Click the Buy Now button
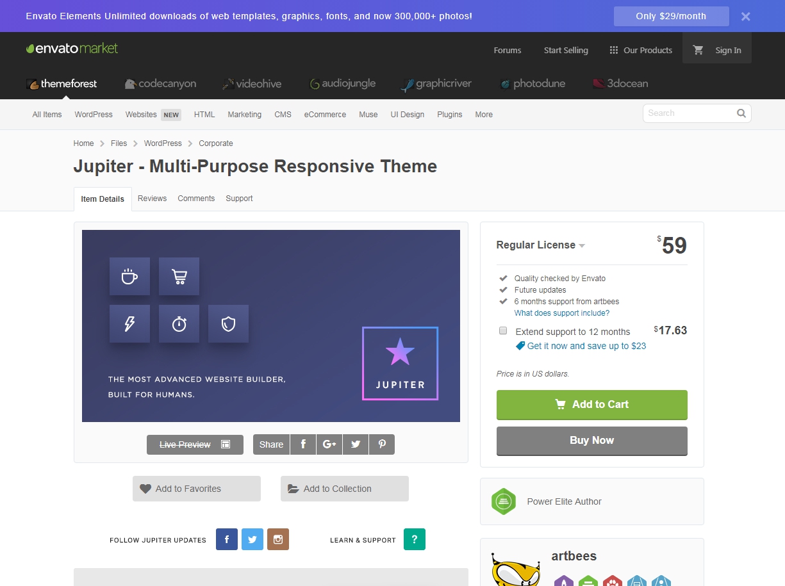Screen dimensions: 785x586 [x=591, y=441]
